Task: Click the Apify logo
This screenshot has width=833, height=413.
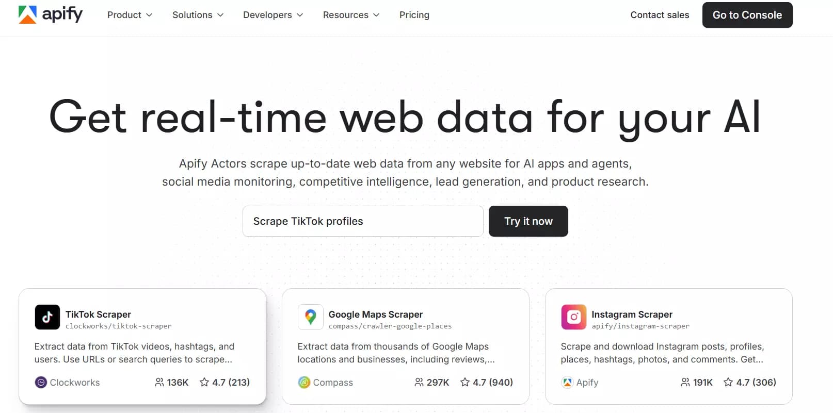Action: click(x=51, y=14)
